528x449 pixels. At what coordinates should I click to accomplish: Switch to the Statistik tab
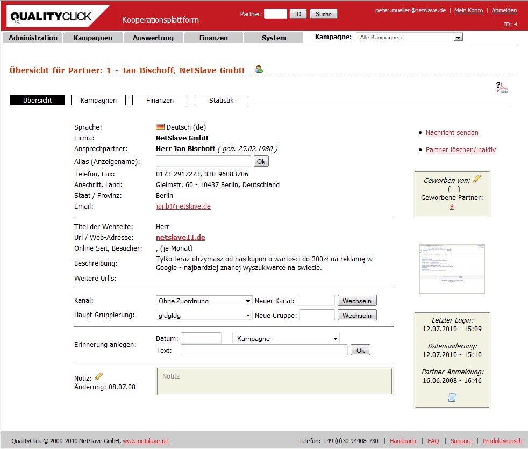tap(221, 100)
